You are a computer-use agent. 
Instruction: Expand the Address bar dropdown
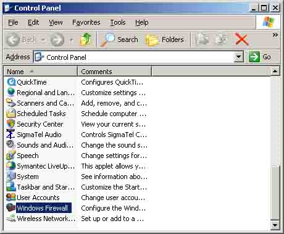pyautogui.click(x=239, y=57)
